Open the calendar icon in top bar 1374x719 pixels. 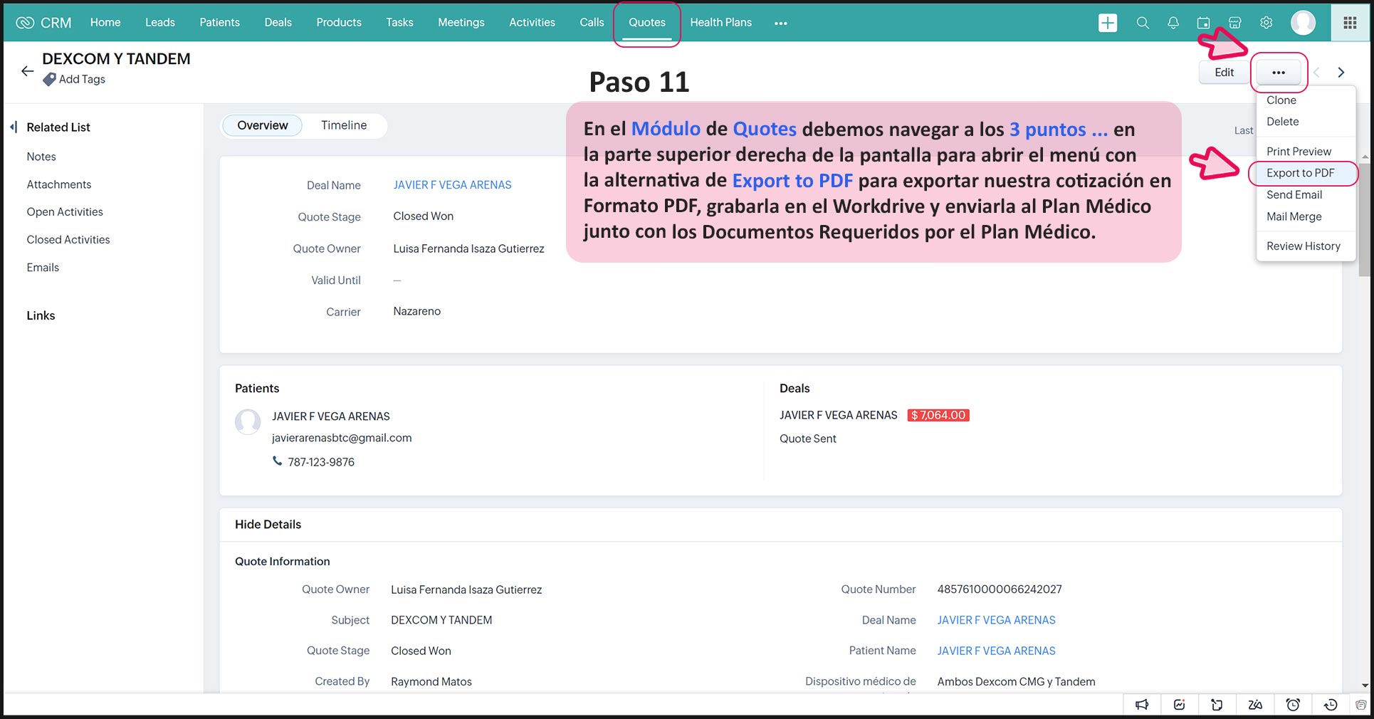[x=1203, y=23]
